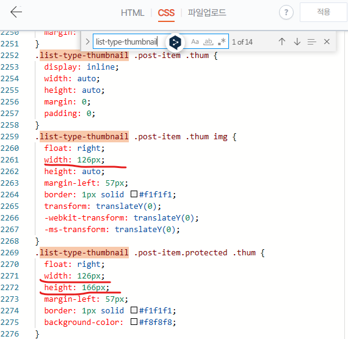Click line number 2259 in the gutter
The image size is (348, 339).
10,137
